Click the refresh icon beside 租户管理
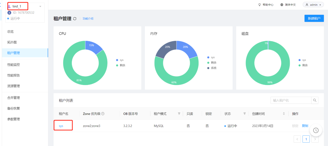 75,19
